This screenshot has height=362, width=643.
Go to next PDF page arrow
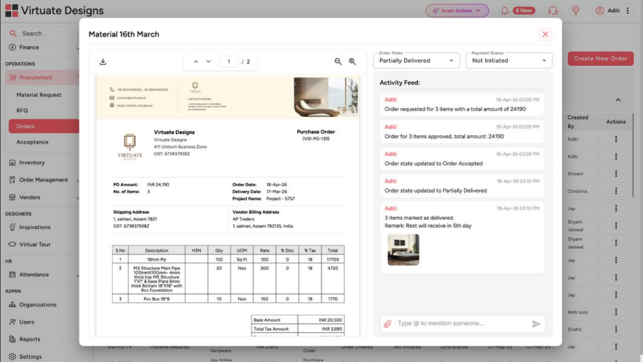(x=208, y=62)
